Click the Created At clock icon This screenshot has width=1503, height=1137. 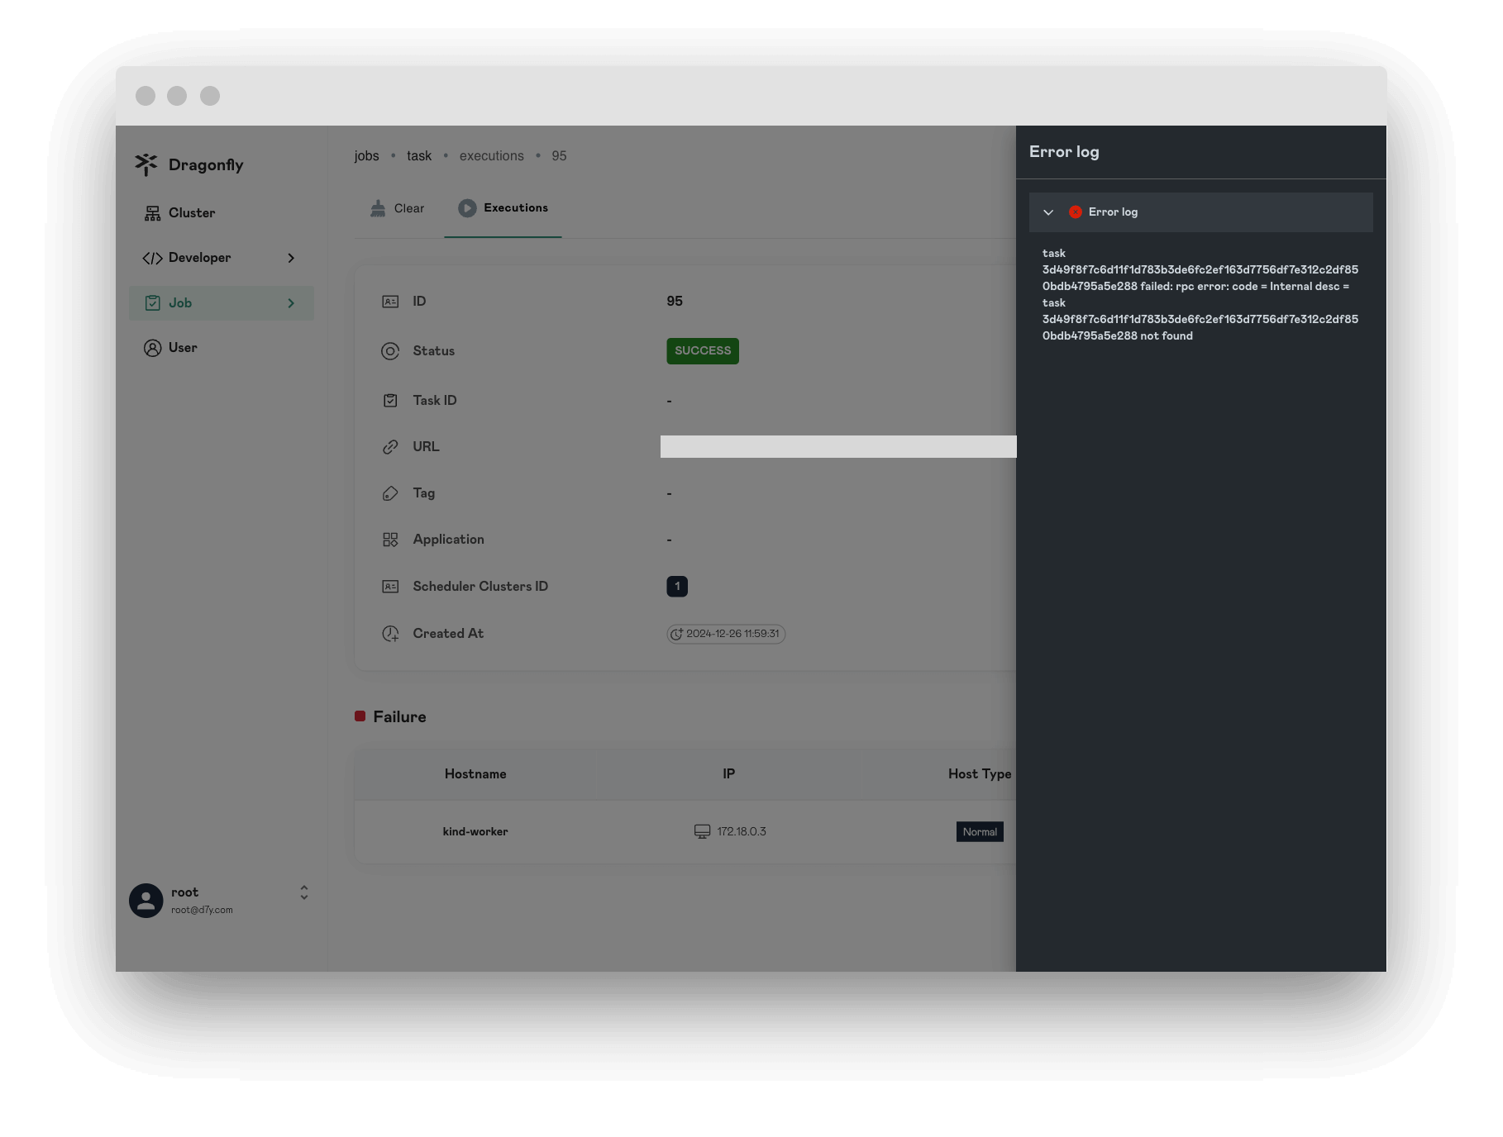[390, 634]
